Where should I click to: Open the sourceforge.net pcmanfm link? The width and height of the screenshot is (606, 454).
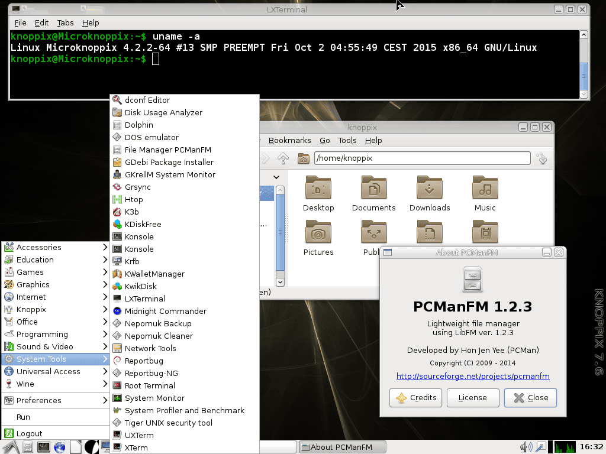[473, 376]
